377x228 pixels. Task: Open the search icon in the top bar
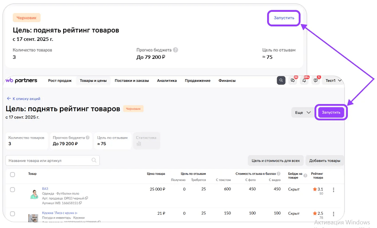tap(281, 81)
